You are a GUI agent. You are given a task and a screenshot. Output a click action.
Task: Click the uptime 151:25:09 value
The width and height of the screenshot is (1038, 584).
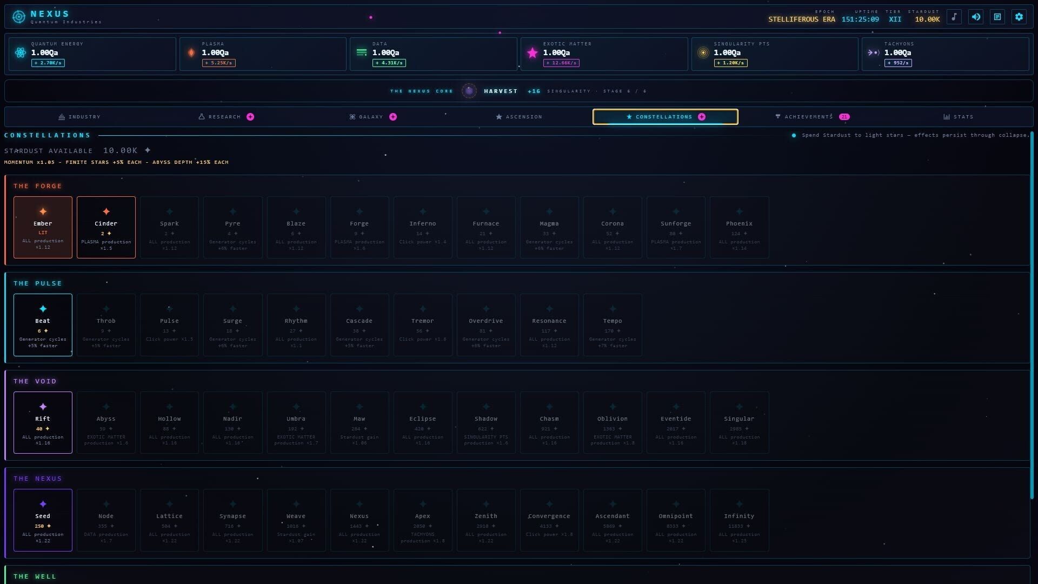pos(860,19)
